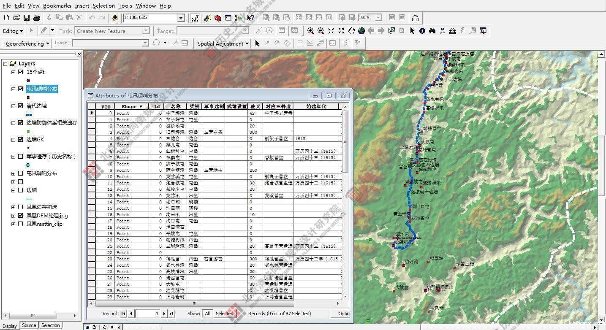Select the Zoom In tool
606x330 pixels.
pos(310,31)
